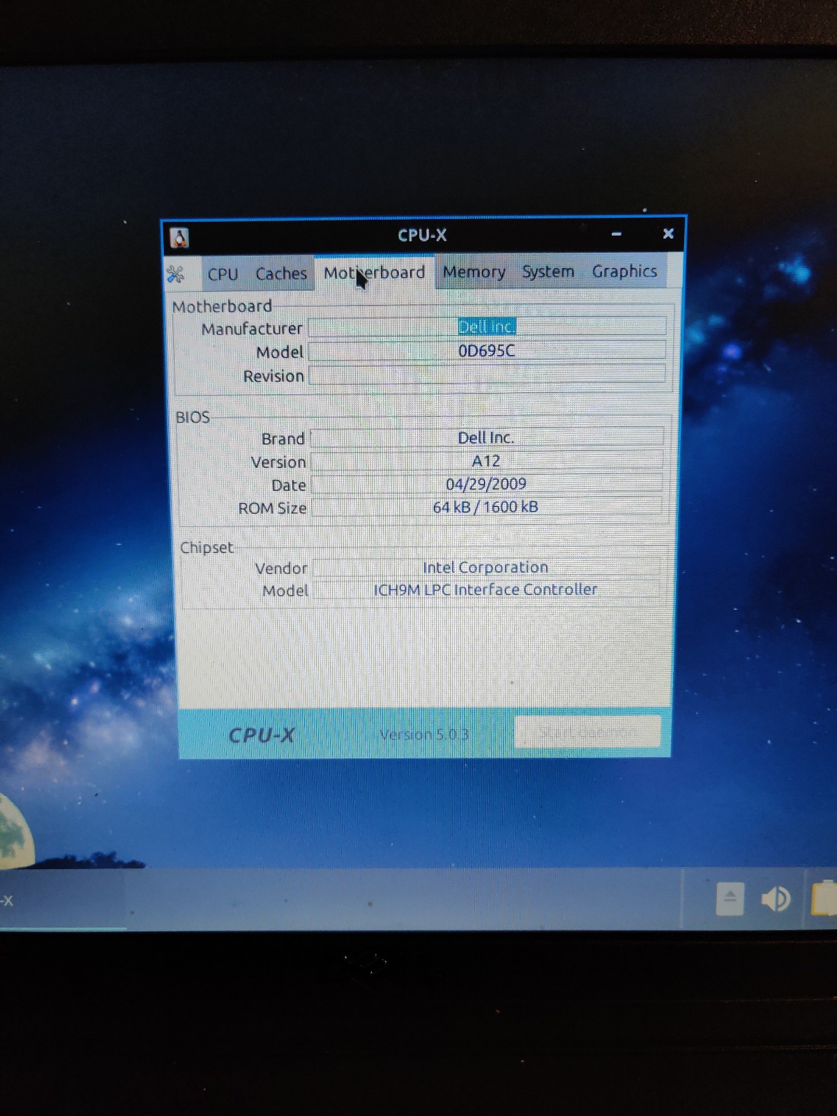
Task: Open the Graphics tab
Action: 624,271
